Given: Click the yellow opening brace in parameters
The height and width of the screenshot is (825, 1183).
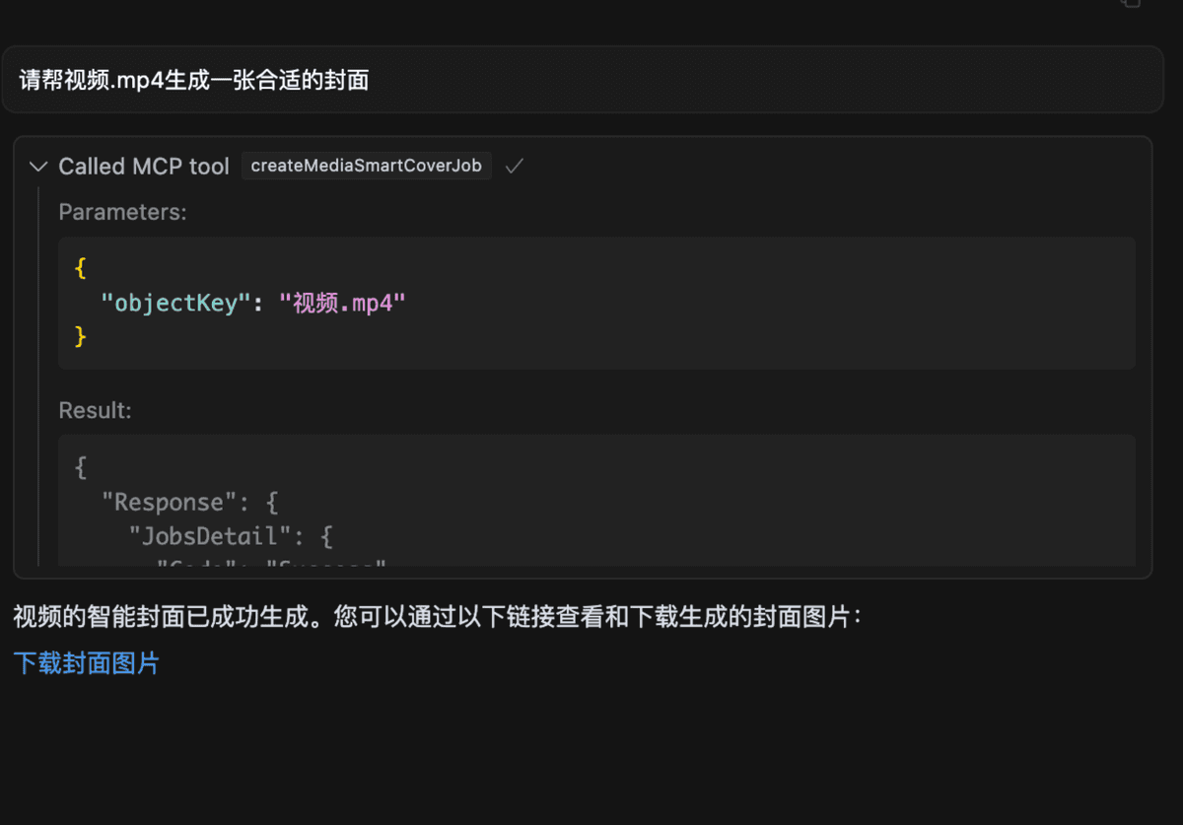Looking at the screenshot, I should click(81, 268).
